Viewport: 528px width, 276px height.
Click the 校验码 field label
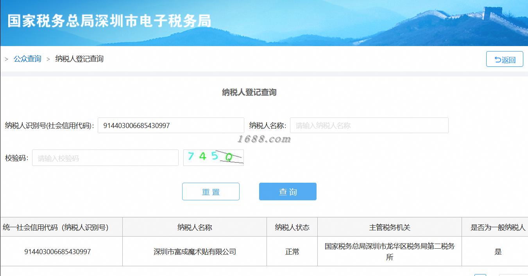16,158
